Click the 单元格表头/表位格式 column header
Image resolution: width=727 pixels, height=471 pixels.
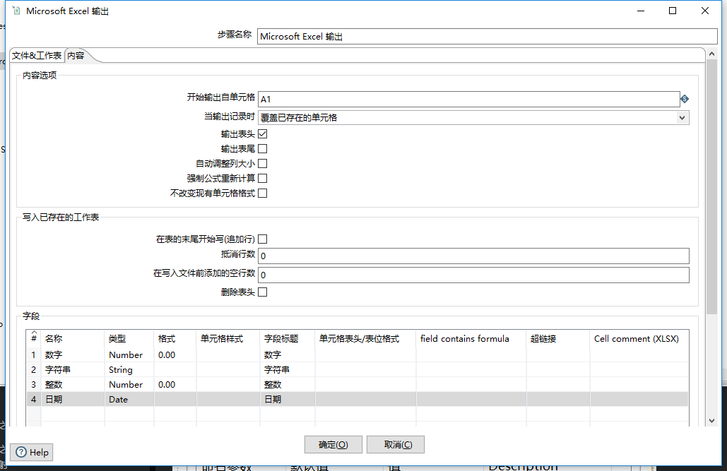(x=366, y=339)
